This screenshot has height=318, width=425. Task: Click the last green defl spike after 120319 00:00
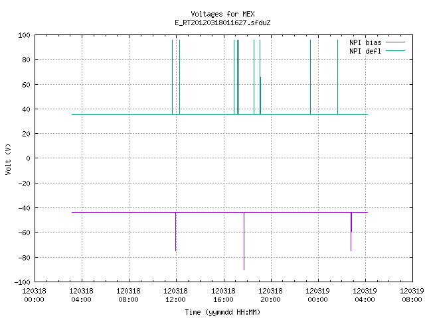tap(338, 77)
